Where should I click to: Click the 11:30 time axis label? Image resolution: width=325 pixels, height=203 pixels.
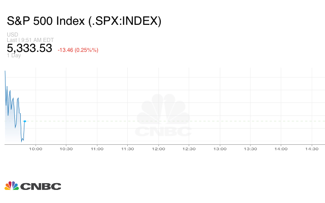[128, 149]
